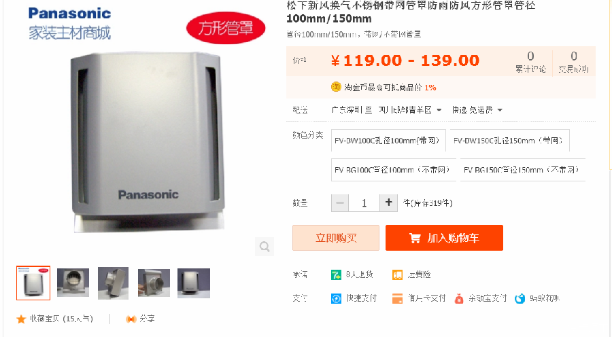Click the green 7-day return icon
The height and width of the screenshot is (337, 612).
[336, 275]
